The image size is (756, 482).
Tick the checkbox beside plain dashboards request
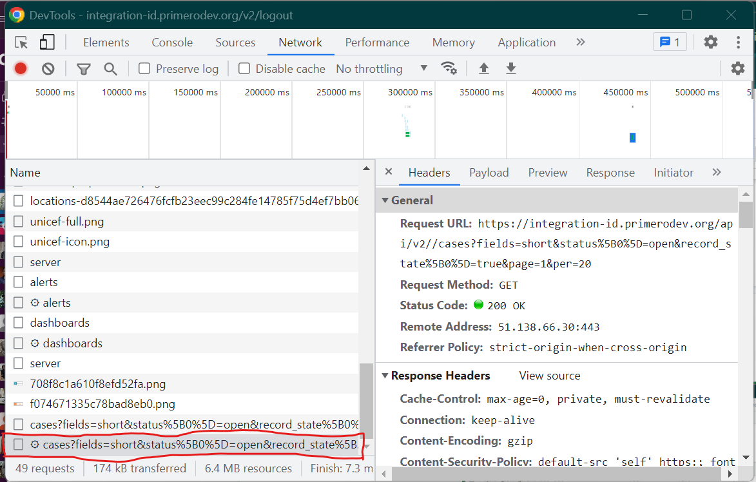pyautogui.click(x=18, y=322)
